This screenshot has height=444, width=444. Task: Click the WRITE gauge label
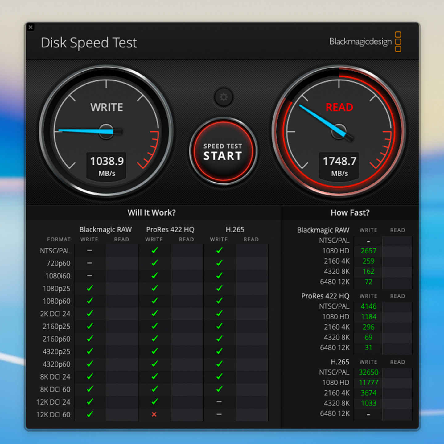(107, 107)
